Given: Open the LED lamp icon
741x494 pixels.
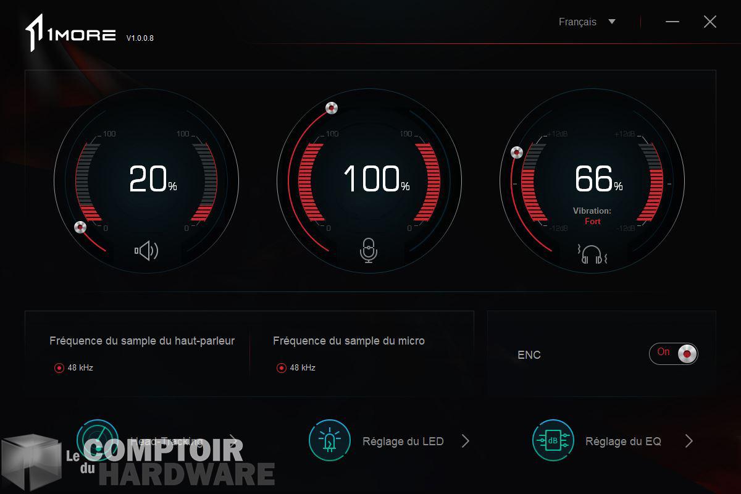Looking at the screenshot, I should point(330,440).
